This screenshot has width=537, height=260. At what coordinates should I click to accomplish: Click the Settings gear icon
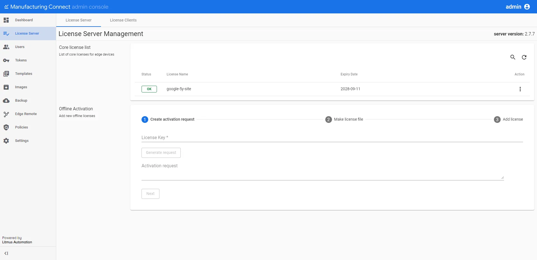pyautogui.click(x=6, y=141)
